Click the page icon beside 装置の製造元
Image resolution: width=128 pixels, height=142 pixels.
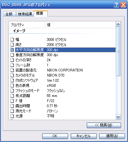click(12, 70)
